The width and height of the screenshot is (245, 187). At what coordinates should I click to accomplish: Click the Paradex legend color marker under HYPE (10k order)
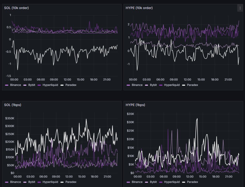(x=183, y=85)
